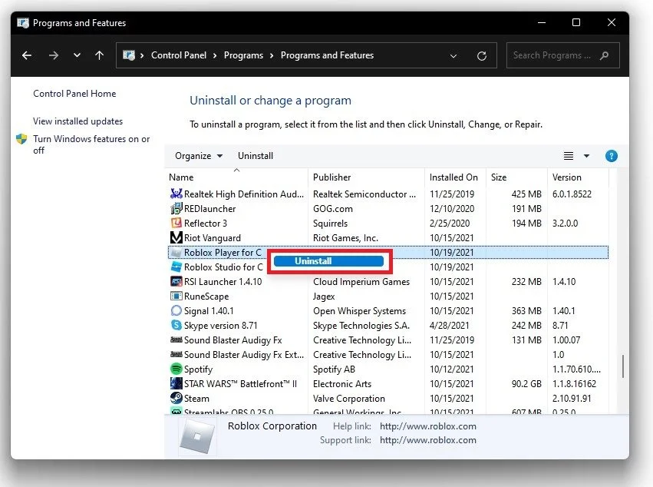Select RuneScape program name
The image size is (653, 487).
(x=206, y=297)
